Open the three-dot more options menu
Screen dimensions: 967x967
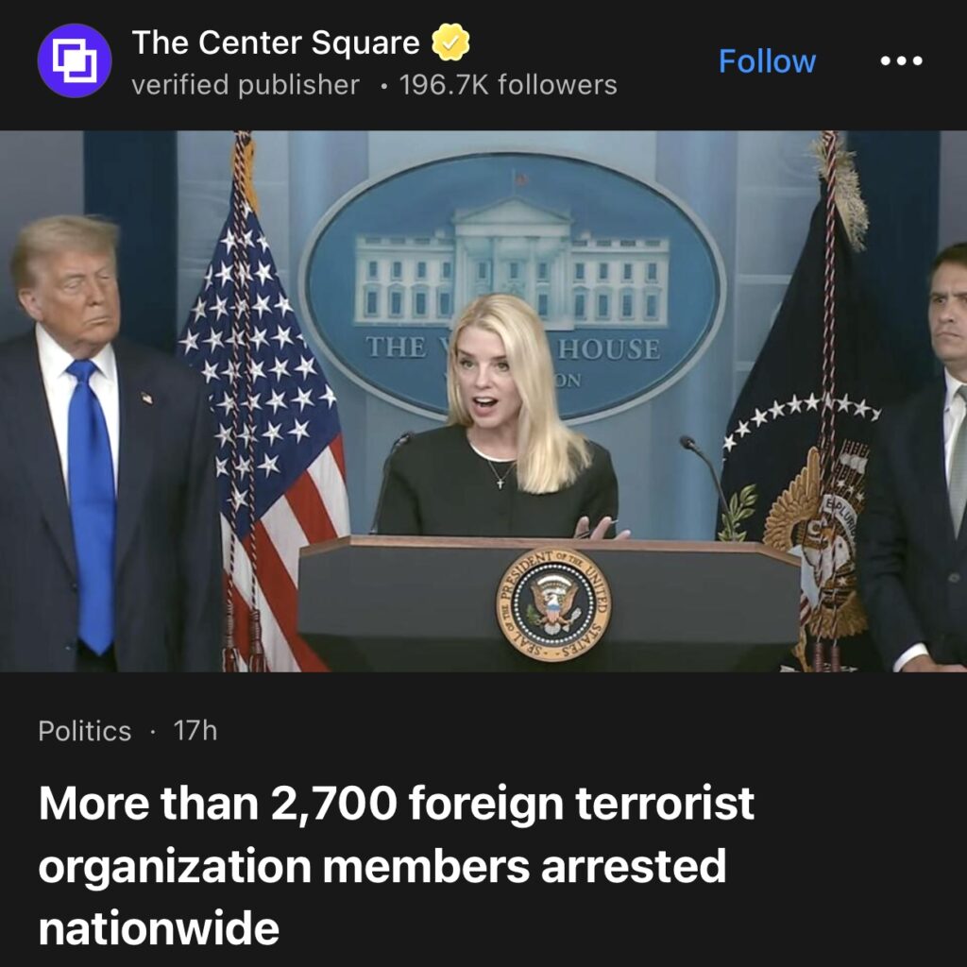tap(901, 60)
